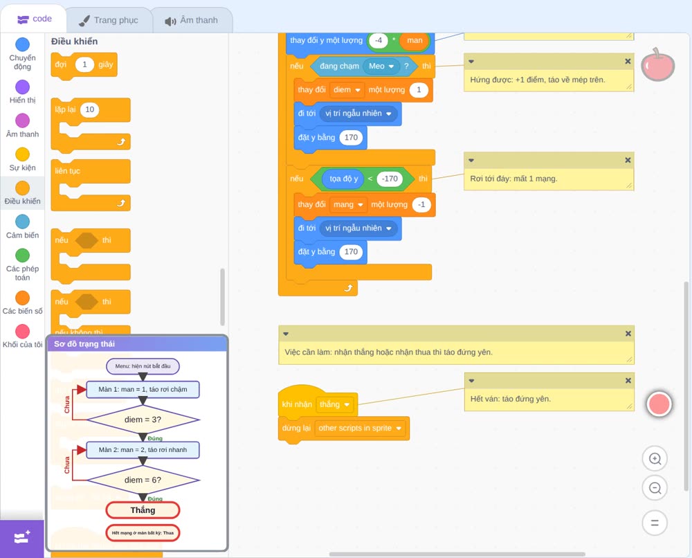Open the Âm thanh block category circle
Image resolution: width=692 pixels, height=558 pixels.
click(23, 120)
